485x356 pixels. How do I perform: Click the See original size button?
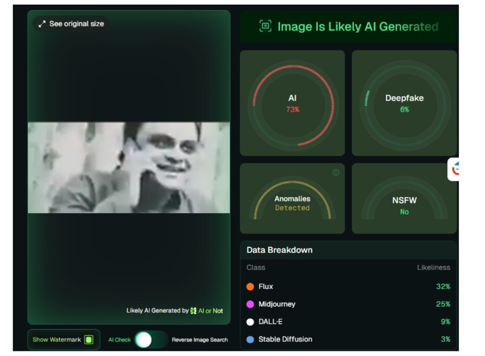[71, 24]
